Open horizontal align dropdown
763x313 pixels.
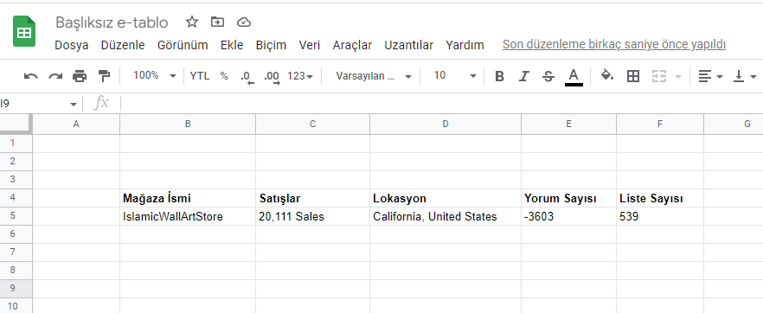710,76
